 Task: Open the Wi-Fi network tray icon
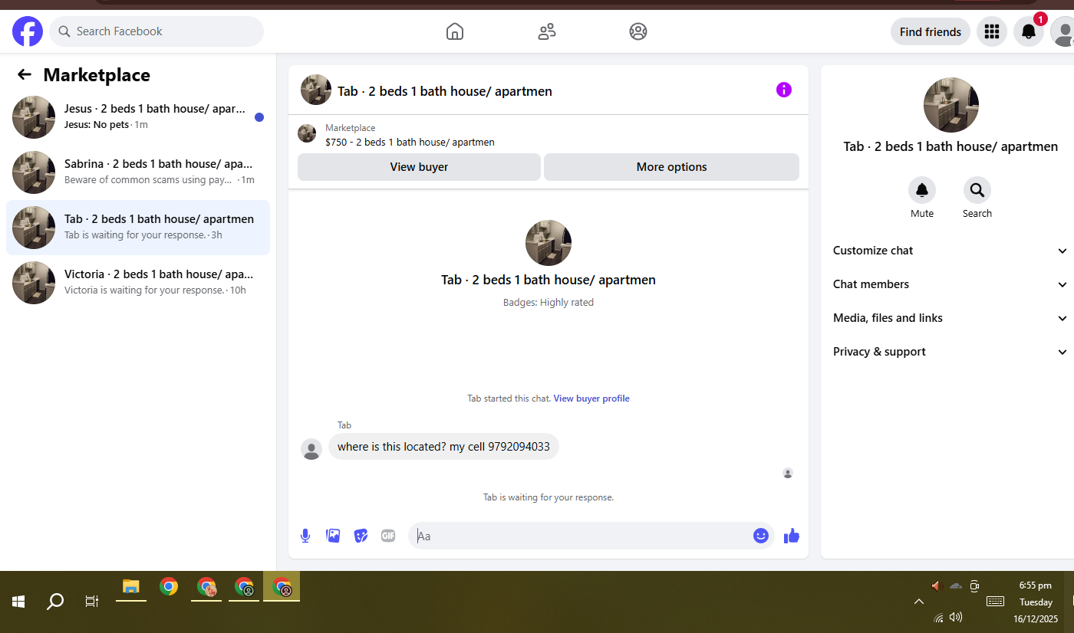(x=939, y=618)
